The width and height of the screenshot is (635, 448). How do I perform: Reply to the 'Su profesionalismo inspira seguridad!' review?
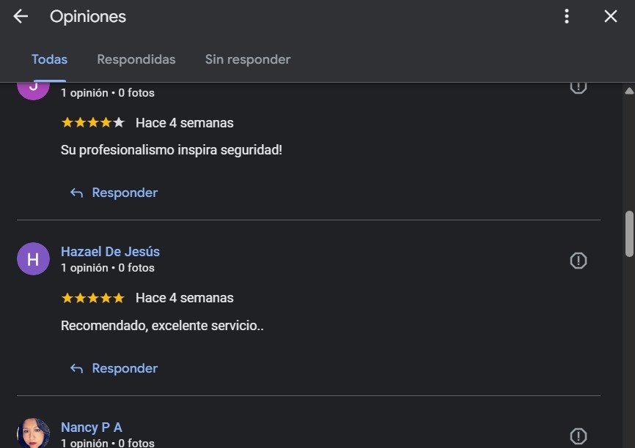pyautogui.click(x=114, y=193)
